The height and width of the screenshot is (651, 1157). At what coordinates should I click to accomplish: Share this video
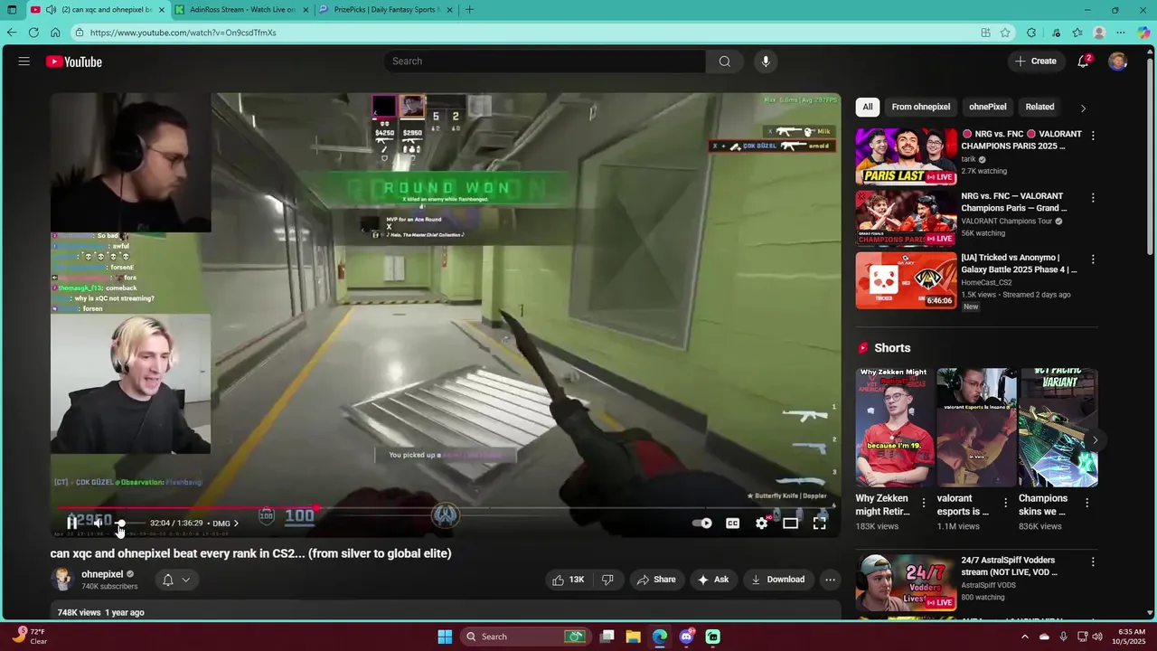(x=655, y=580)
